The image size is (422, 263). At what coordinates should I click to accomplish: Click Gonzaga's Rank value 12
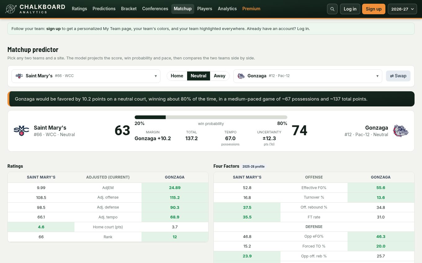click(x=175, y=237)
